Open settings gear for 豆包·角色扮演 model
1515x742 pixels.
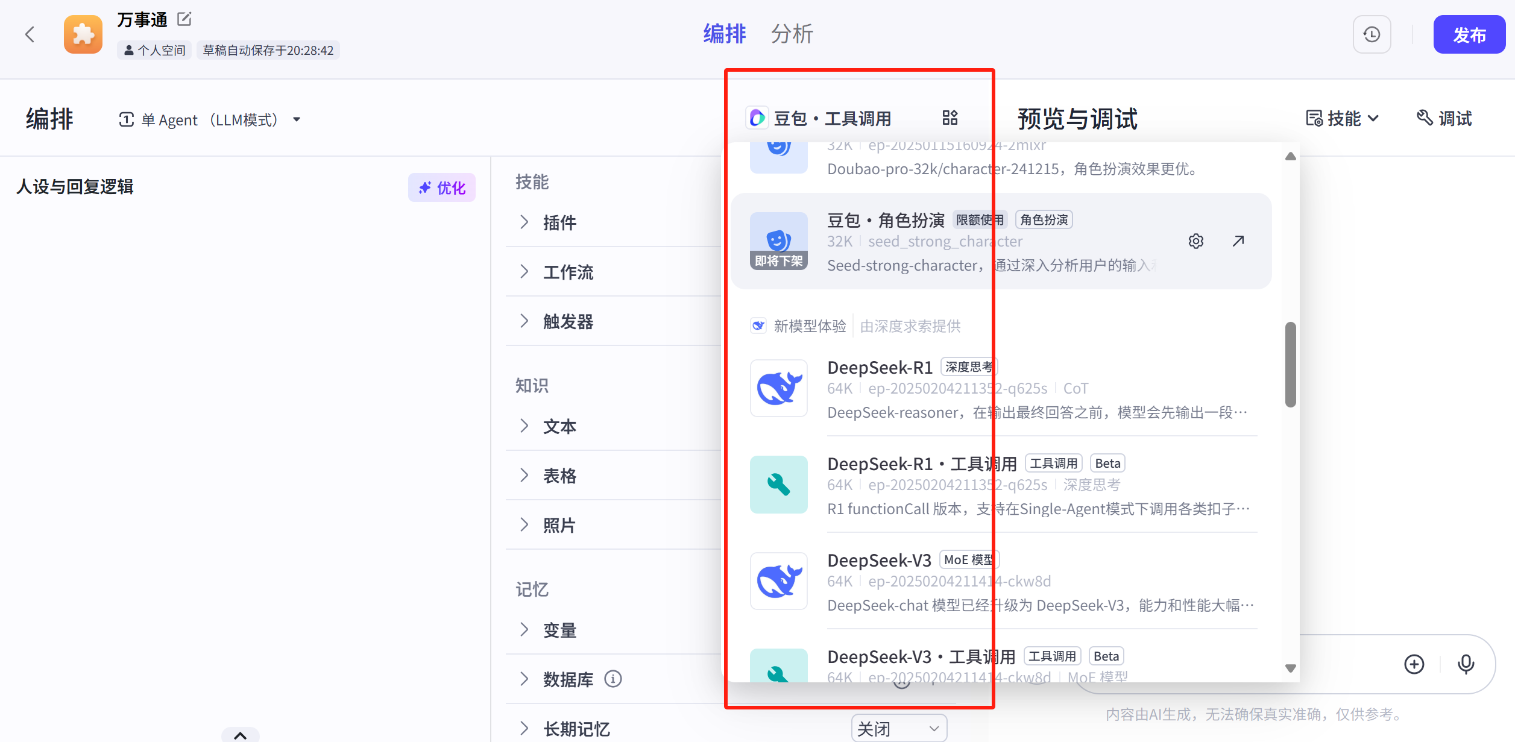click(x=1196, y=242)
